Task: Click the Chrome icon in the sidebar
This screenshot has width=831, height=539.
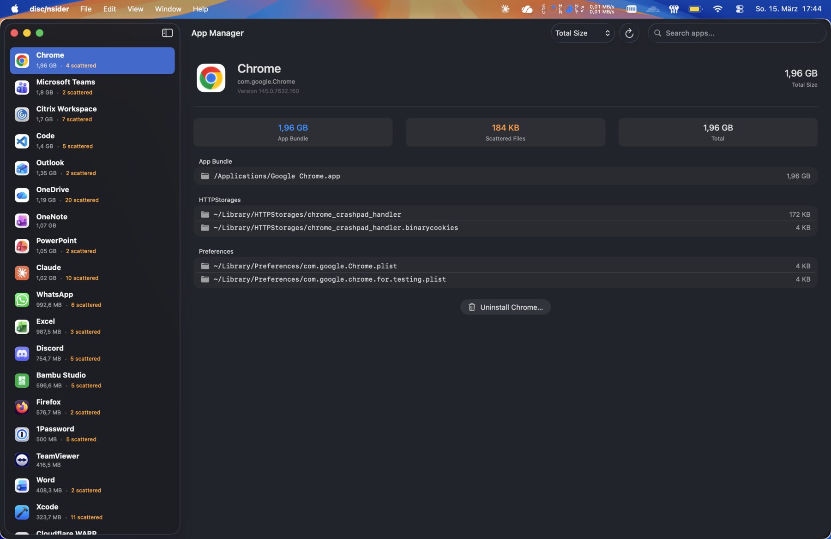Action: (x=22, y=60)
